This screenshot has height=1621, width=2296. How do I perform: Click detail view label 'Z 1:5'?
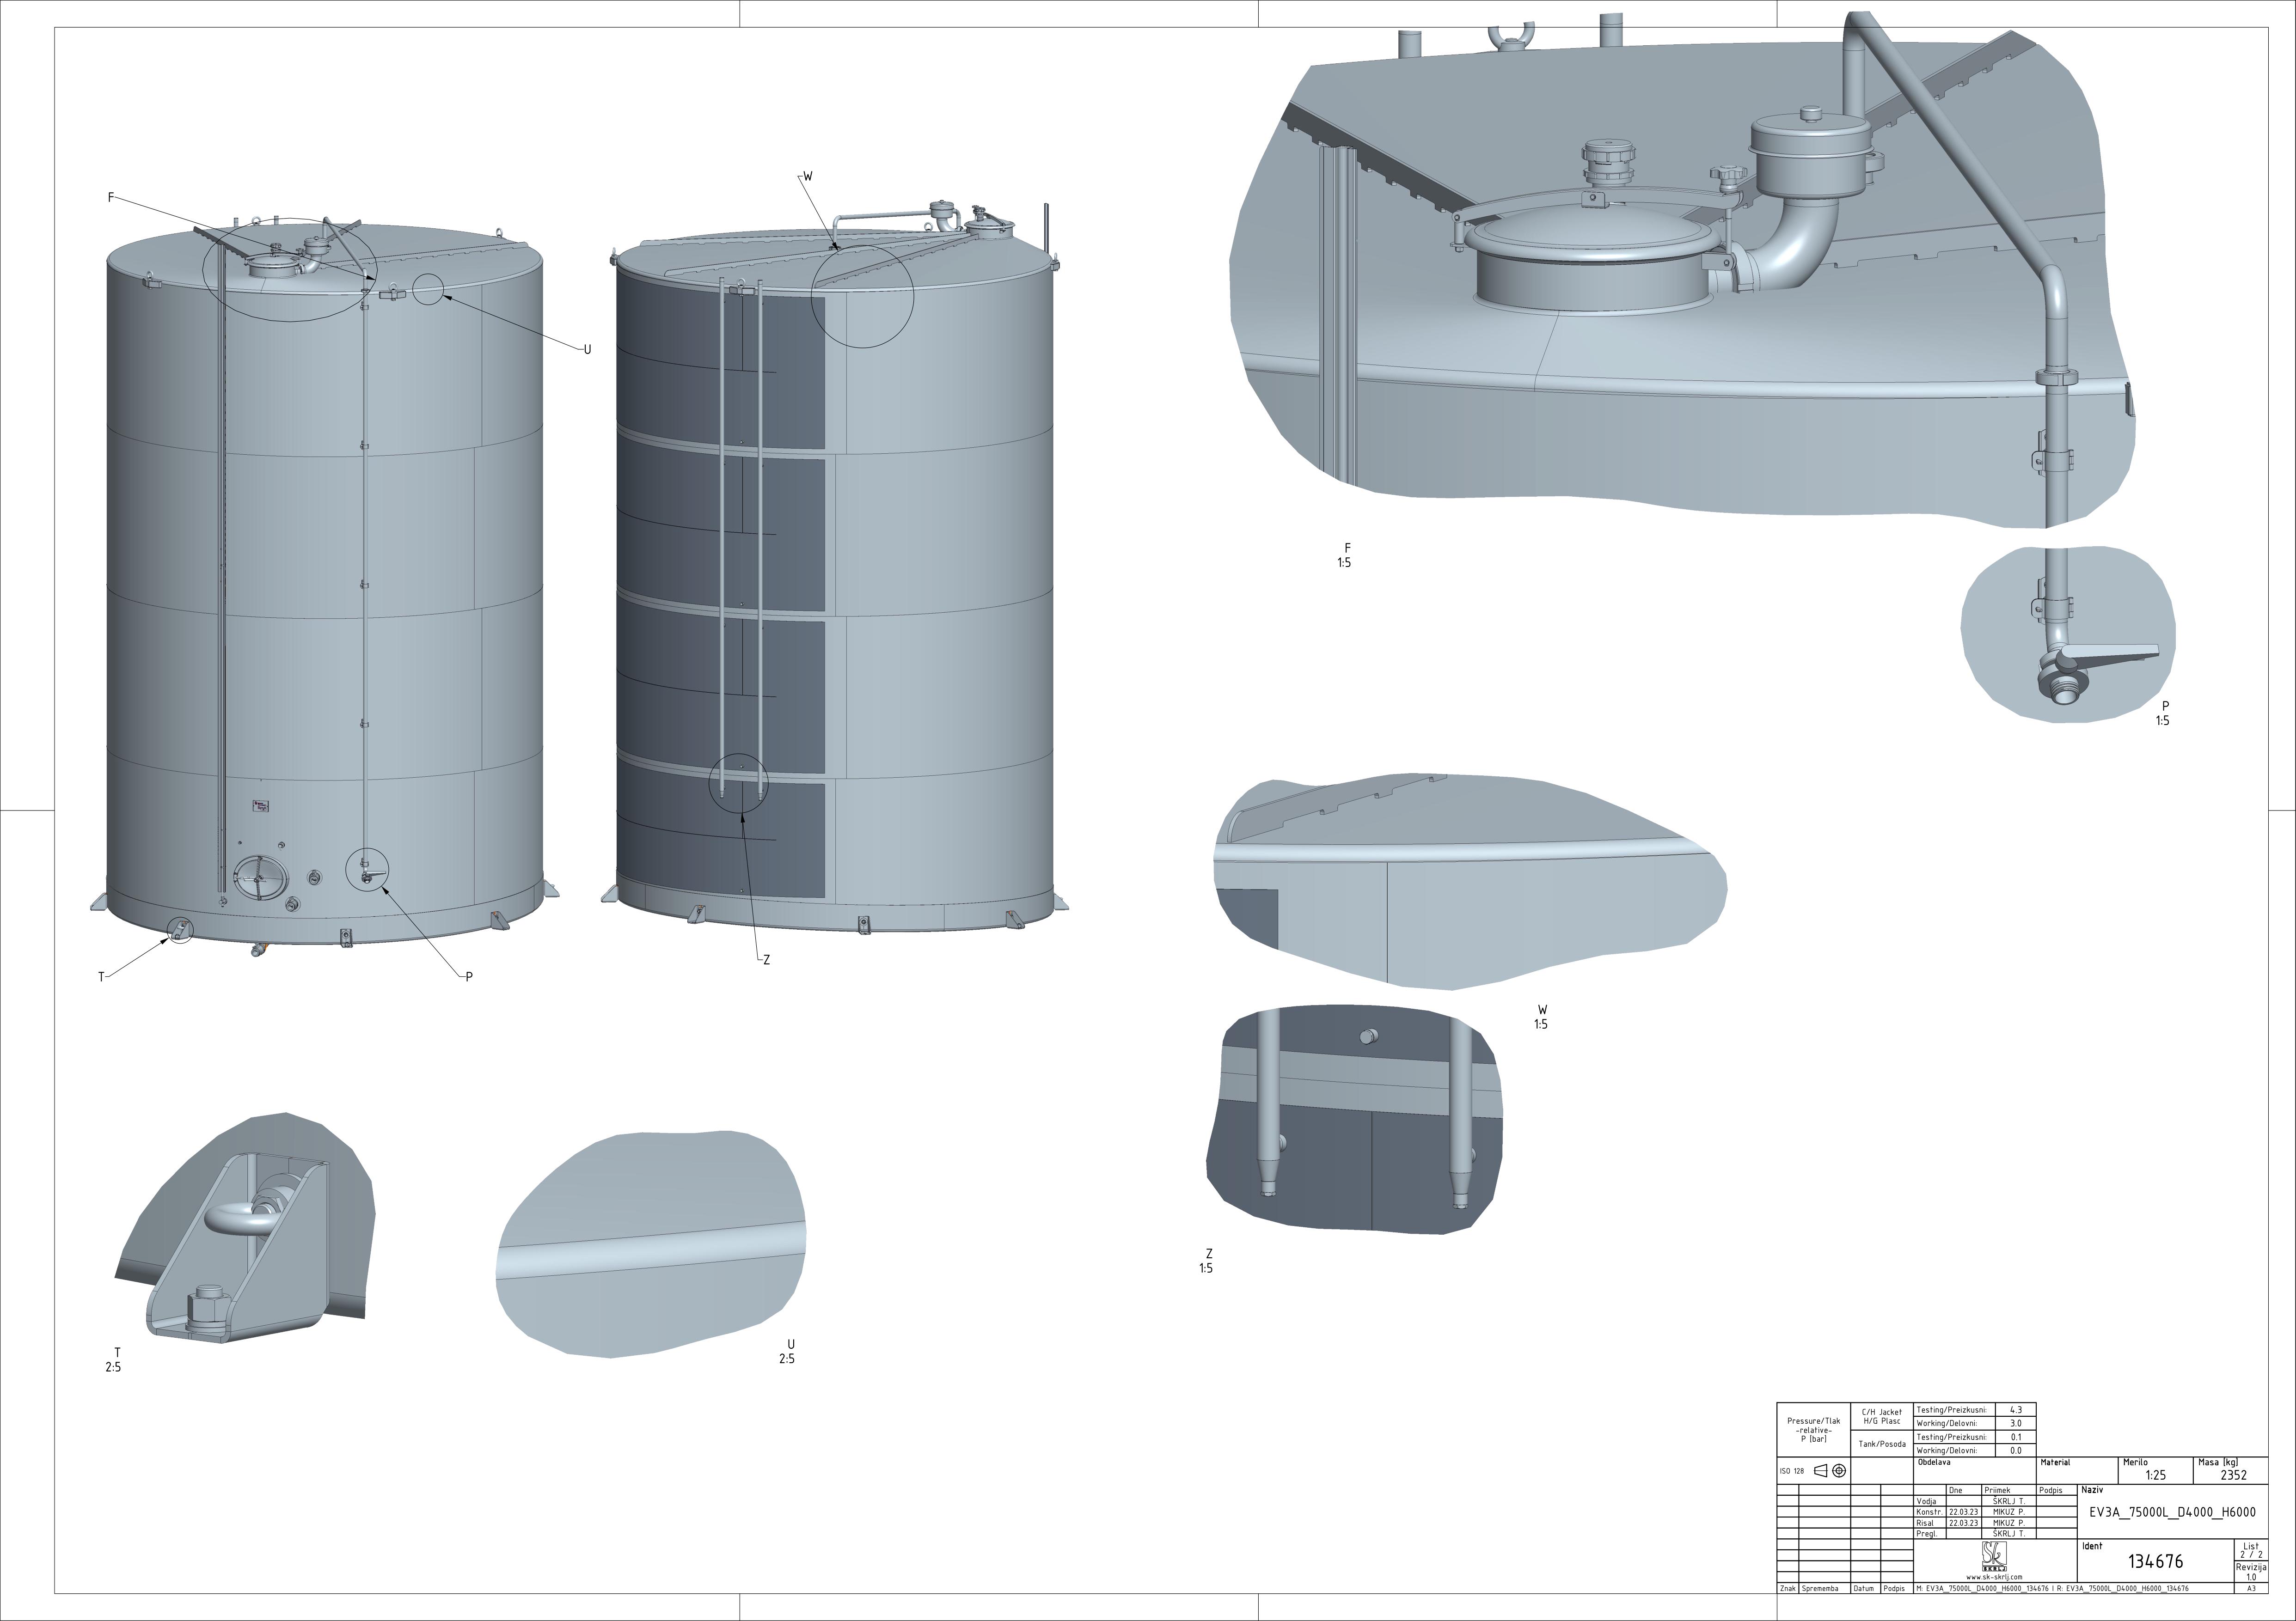(x=1207, y=1261)
